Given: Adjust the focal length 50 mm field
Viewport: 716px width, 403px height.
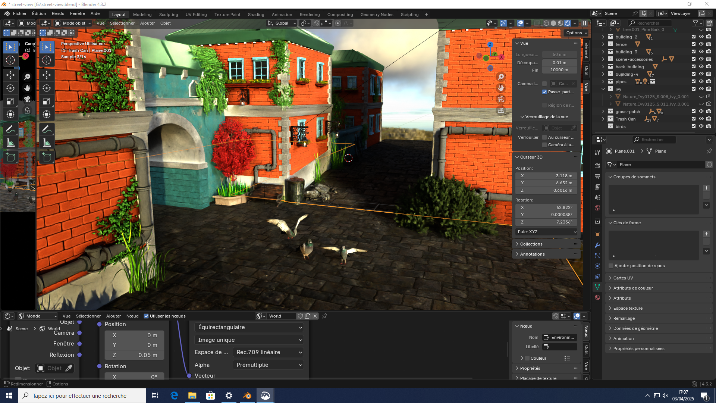Looking at the screenshot, I should pyautogui.click(x=559, y=54).
